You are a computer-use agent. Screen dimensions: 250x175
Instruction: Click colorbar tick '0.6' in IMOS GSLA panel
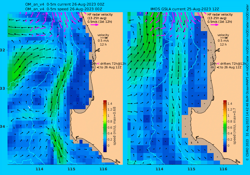(x=230, y=127)
